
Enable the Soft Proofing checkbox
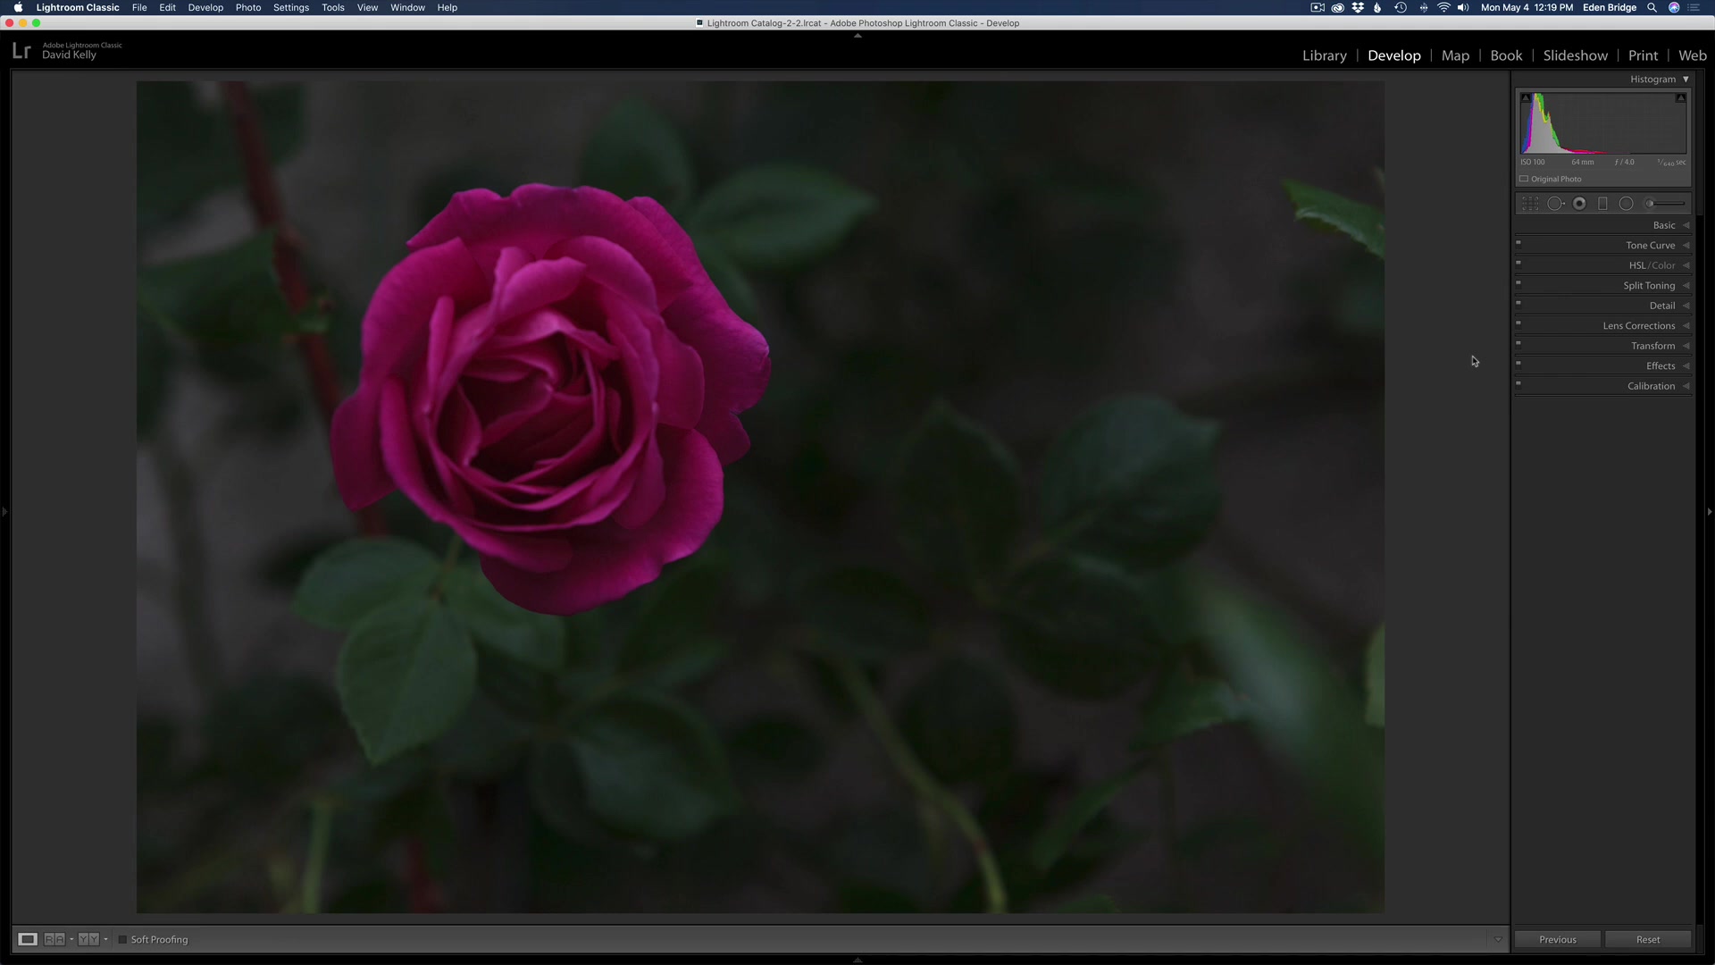pos(123,939)
